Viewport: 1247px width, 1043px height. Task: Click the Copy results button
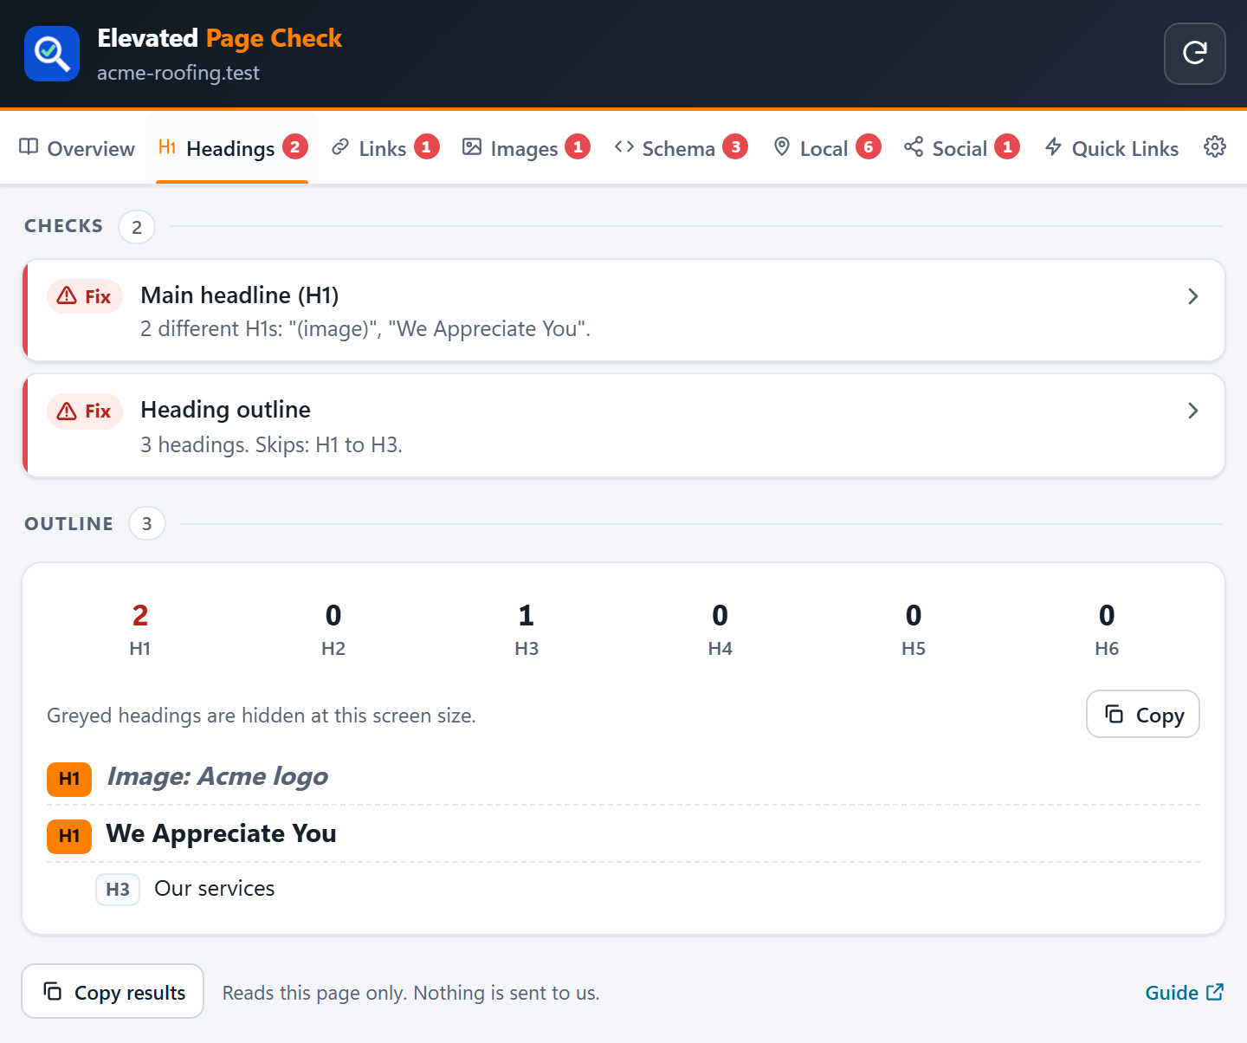click(x=113, y=991)
